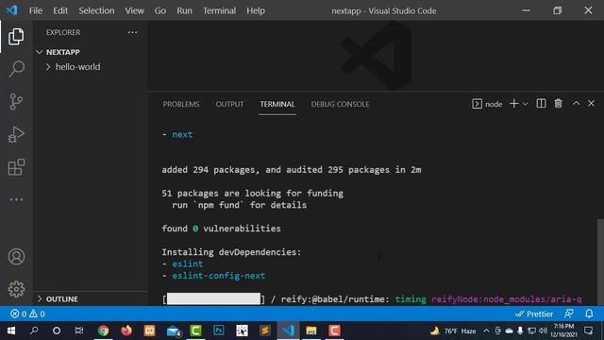Screen dimensions: 604x340
Task: Maximize the panel with up chevron
Action: (x=576, y=103)
